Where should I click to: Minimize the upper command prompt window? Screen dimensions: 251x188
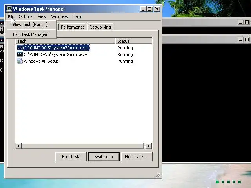pos(240,22)
